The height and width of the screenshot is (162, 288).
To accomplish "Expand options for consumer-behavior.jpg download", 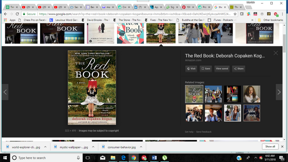I will pos(141,147).
